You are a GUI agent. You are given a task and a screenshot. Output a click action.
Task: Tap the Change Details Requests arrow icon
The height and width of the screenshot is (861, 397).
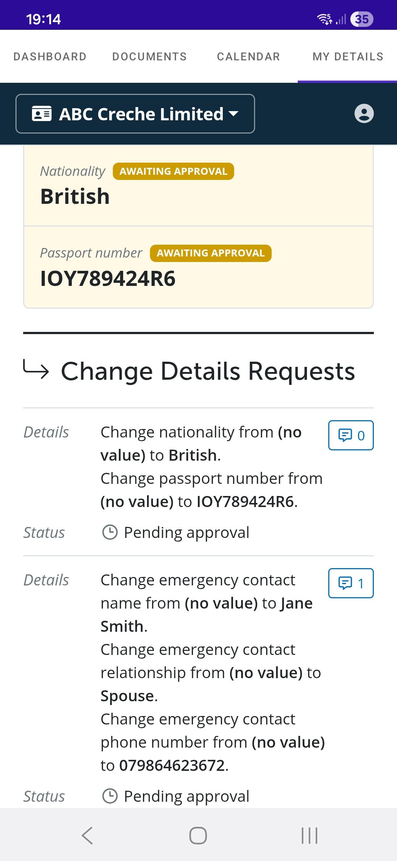36,369
